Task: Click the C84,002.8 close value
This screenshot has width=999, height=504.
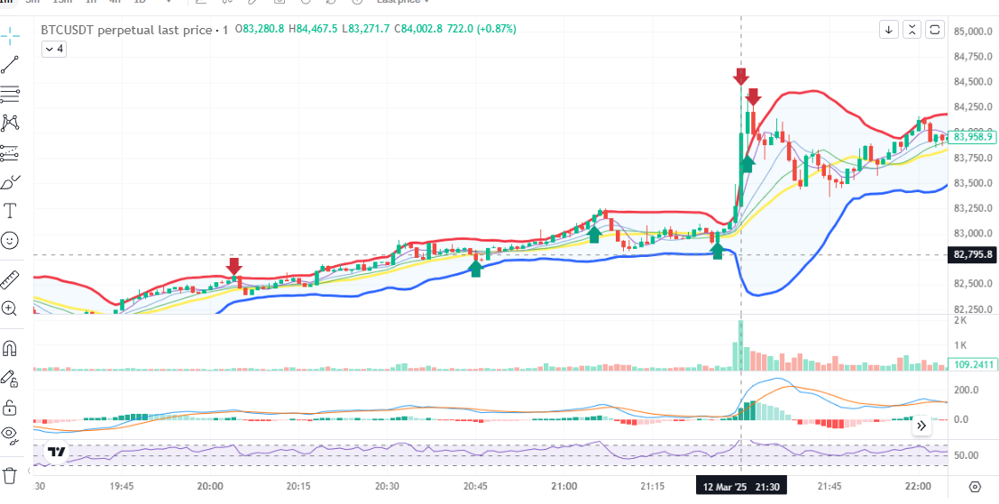Action: click(418, 29)
